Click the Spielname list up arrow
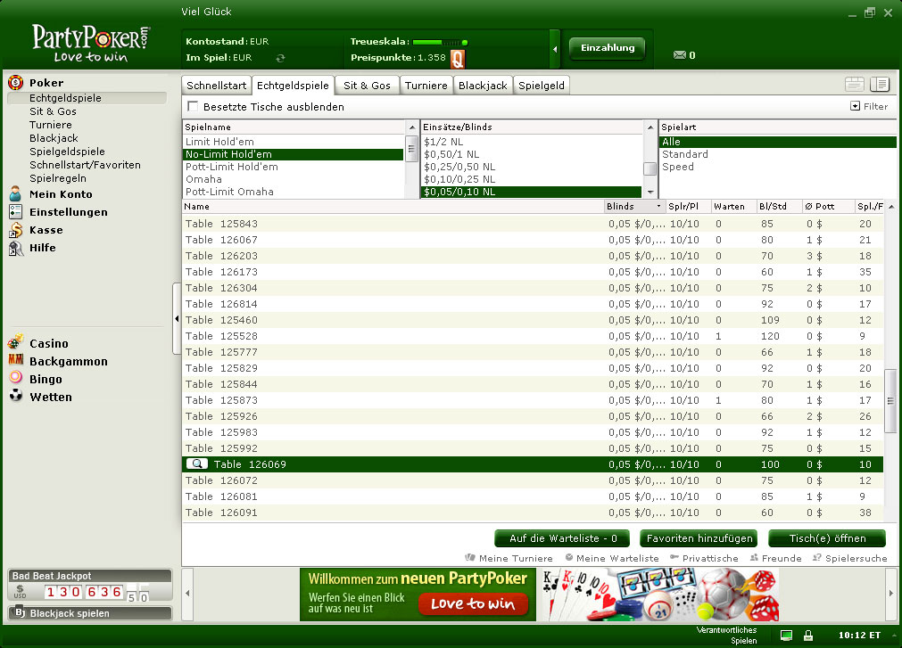 [x=412, y=127]
